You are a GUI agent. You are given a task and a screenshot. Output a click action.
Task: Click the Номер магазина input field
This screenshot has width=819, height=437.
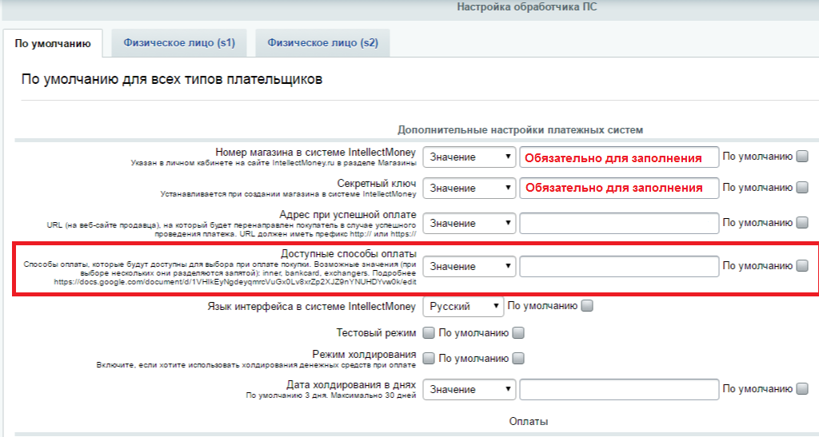click(617, 157)
